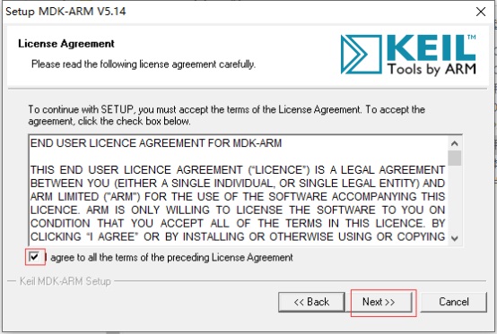Image resolution: width=497 pixels, height=334 pixels.
Task: Select the license text scrollbar thumb
Action: tap(455, 158)
